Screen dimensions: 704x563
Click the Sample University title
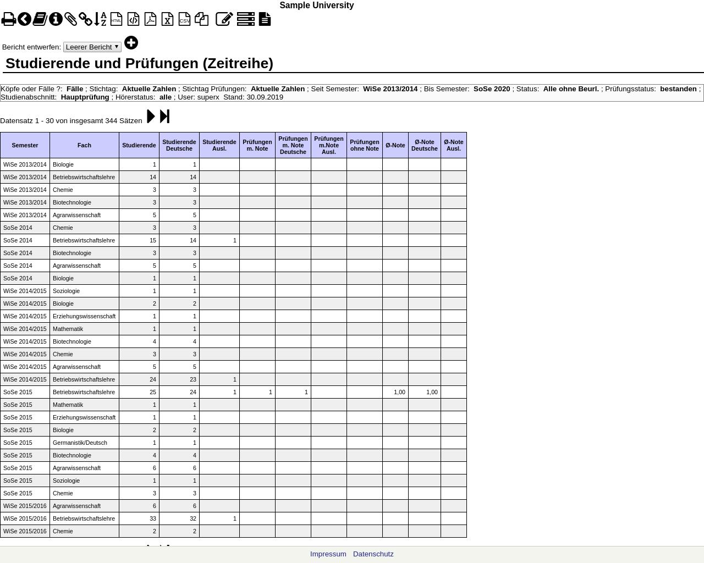coord(317,5)
